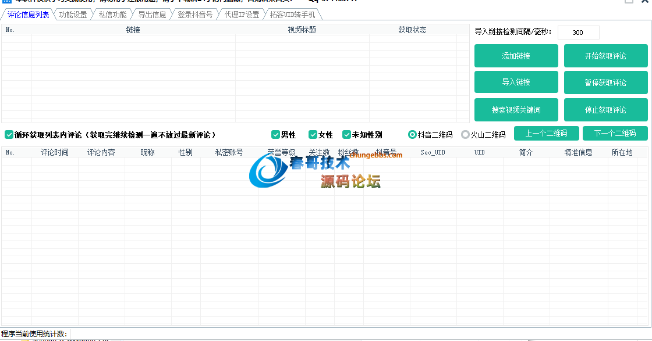
Task: Select the 火山二维码 radio button
Action: 465,135
